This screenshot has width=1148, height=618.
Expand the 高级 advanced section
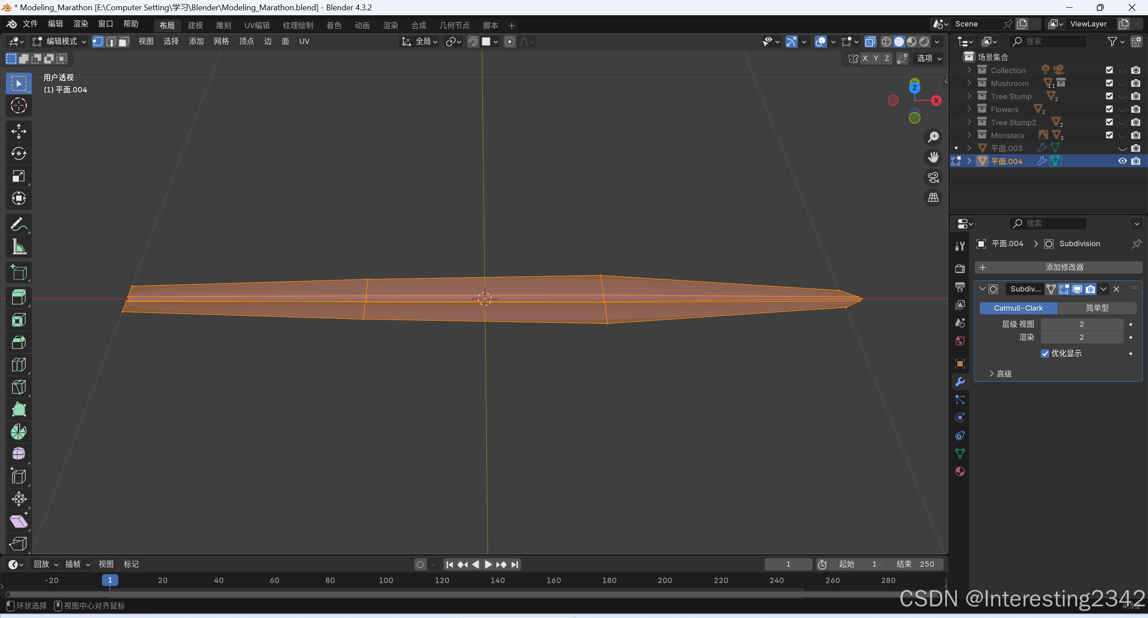tap(1000, 374)
